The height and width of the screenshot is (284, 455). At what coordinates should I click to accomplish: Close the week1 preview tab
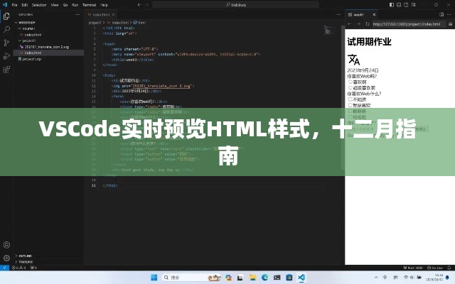point(375,14)
